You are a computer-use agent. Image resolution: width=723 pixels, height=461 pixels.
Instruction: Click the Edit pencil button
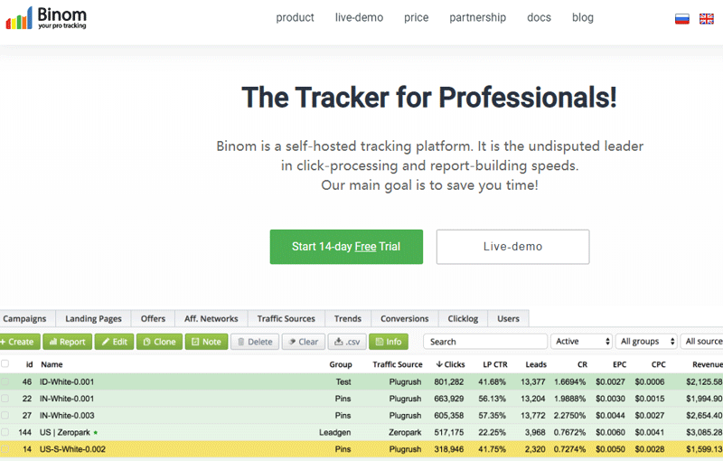point(114,342)
